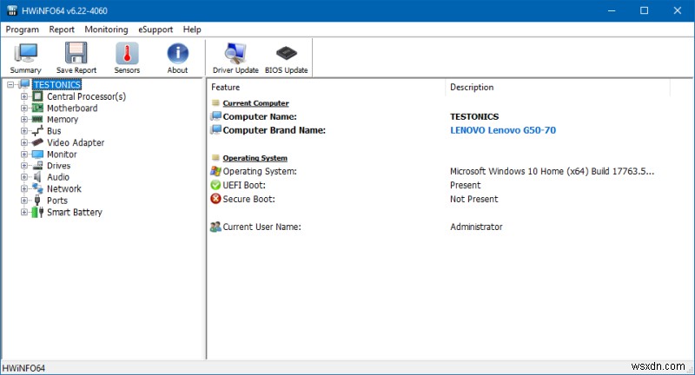This screenshot has width=695, height=375.
Task: Click the BIOS Update chip icon
Action: (286, 54)
